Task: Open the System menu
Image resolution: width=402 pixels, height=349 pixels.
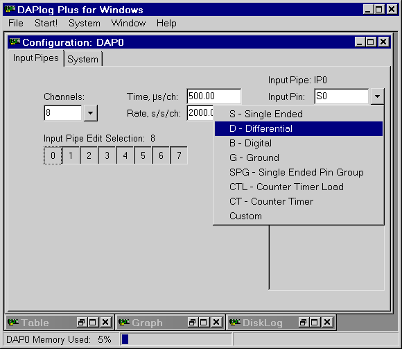Action: coord(85,24)
